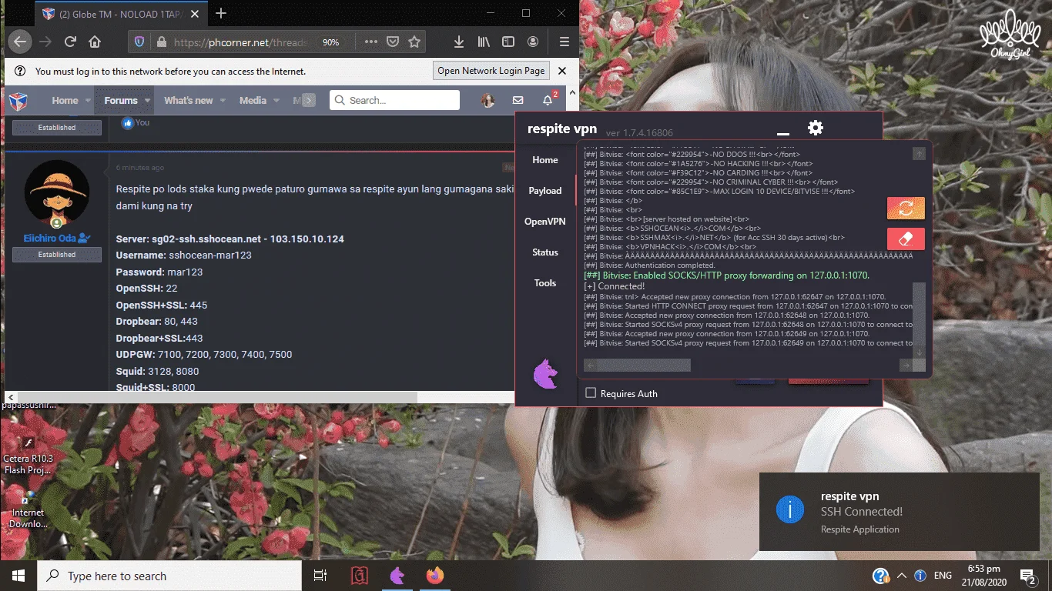
Task: Select What's new in forum navbar
Action: pos(189,101)
